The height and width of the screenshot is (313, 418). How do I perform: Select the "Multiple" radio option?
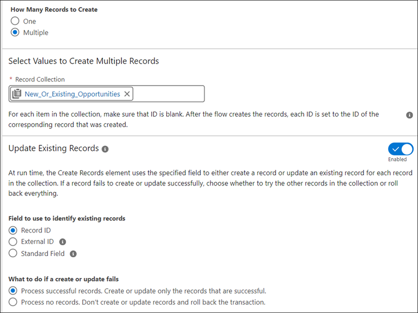15,32
